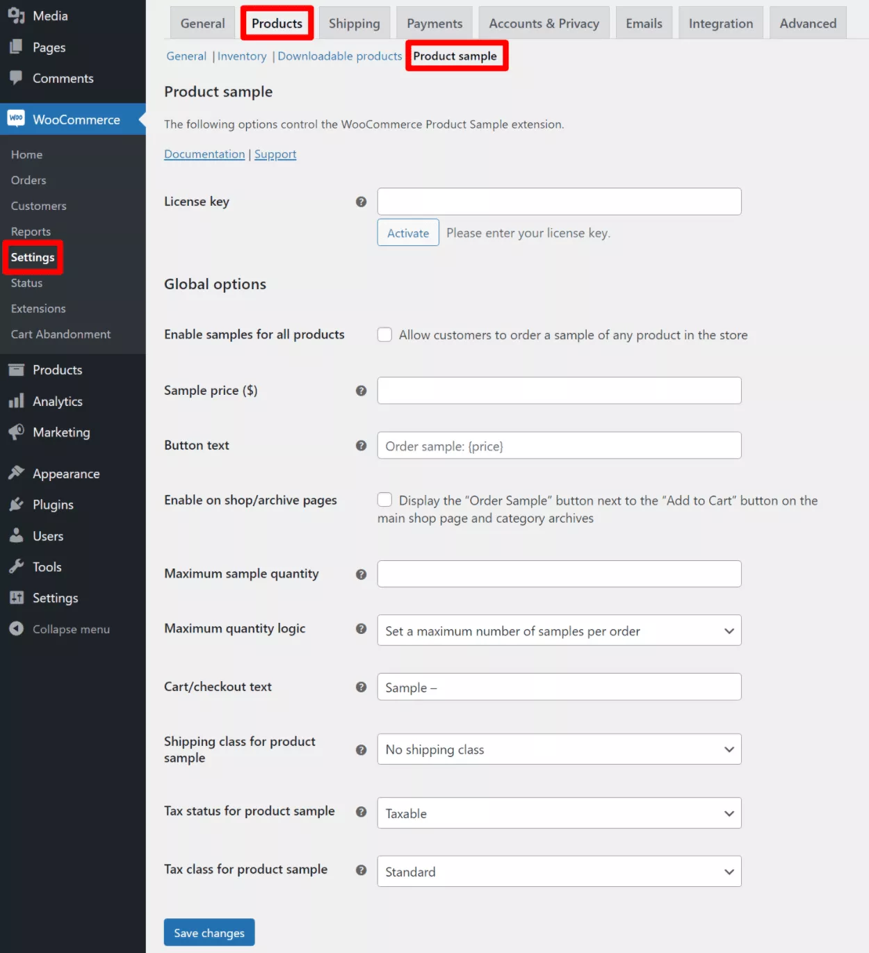Screen dimensions: 869x953
Task: Switch to the General settings tab
Action: point(202,23)
